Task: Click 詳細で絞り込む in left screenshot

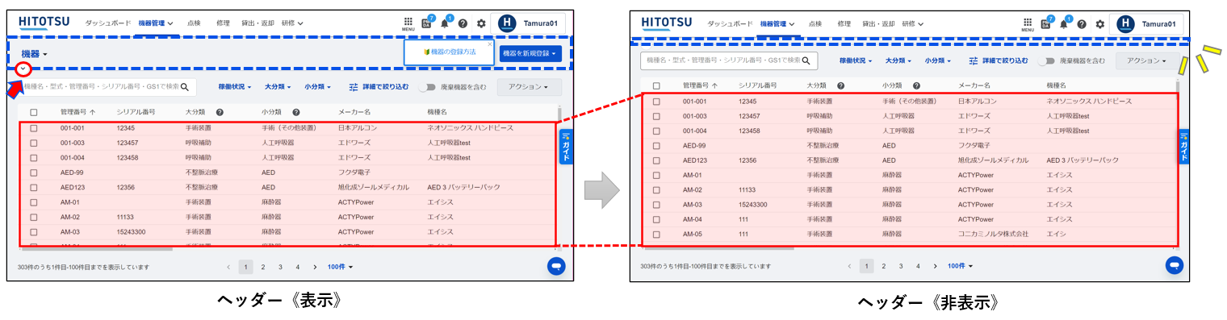Action: tap(379, 86)
